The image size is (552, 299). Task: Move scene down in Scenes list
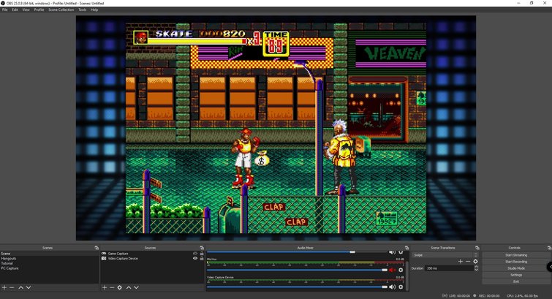click(x=29, y=288)
